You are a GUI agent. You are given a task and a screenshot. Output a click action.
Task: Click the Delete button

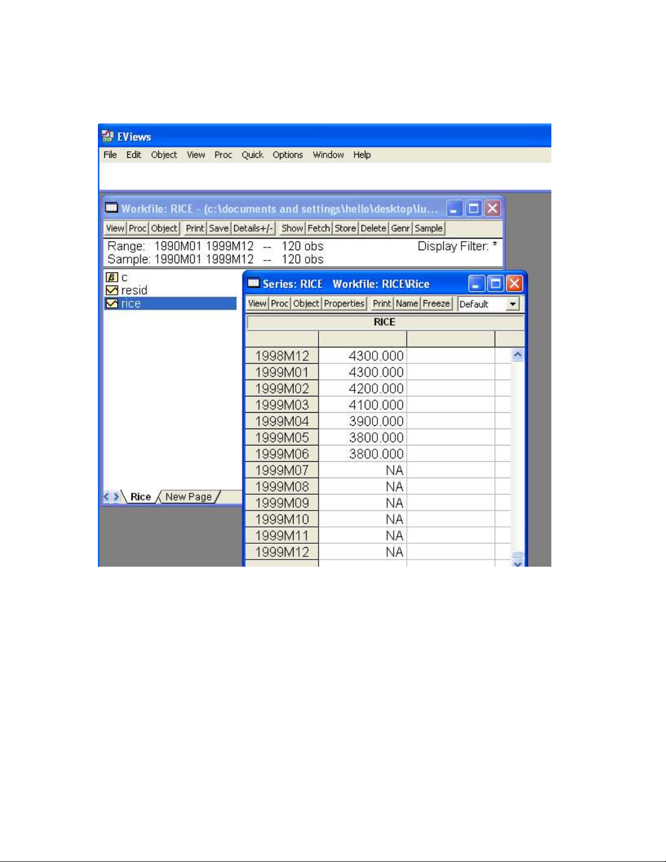pyautogui.click(x=374, y=228)
